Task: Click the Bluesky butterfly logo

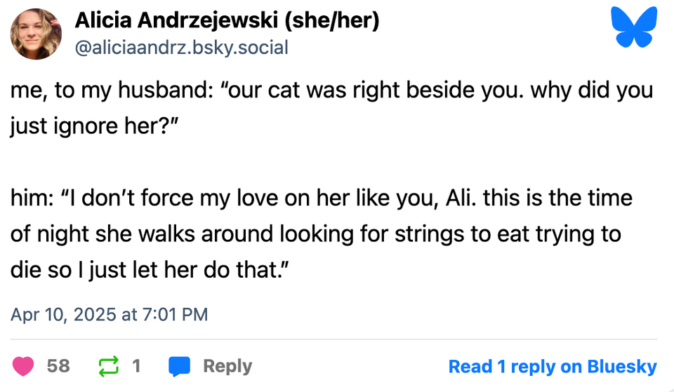Action: point(633,27)
